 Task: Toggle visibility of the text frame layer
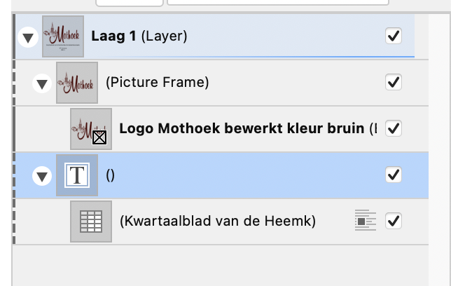(394, 175)
